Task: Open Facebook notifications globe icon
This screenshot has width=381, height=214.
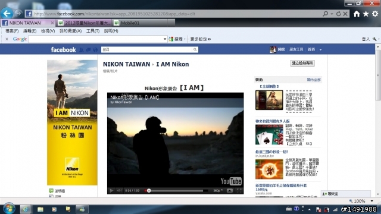Action: (95, 50)
